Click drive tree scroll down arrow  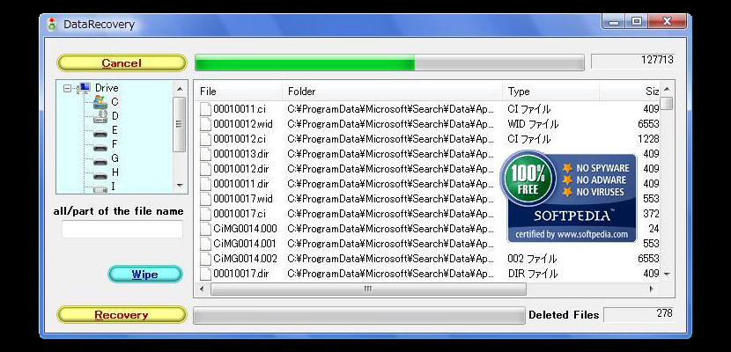pos(180,186)
